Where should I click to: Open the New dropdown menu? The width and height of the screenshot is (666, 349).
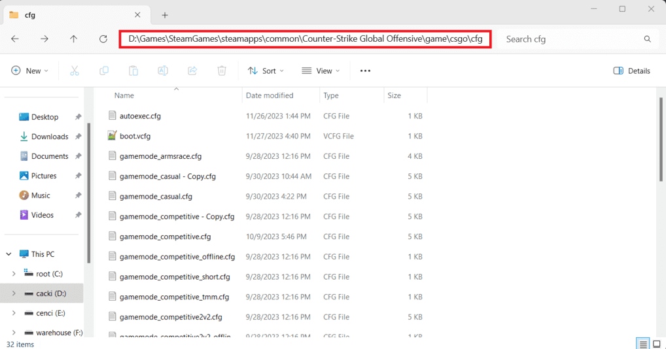pos(29,71)
